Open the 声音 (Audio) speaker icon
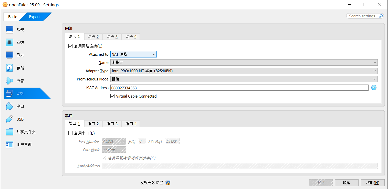Image resolution: width=388 pixels, height=189 pixels. coord(9,81)
